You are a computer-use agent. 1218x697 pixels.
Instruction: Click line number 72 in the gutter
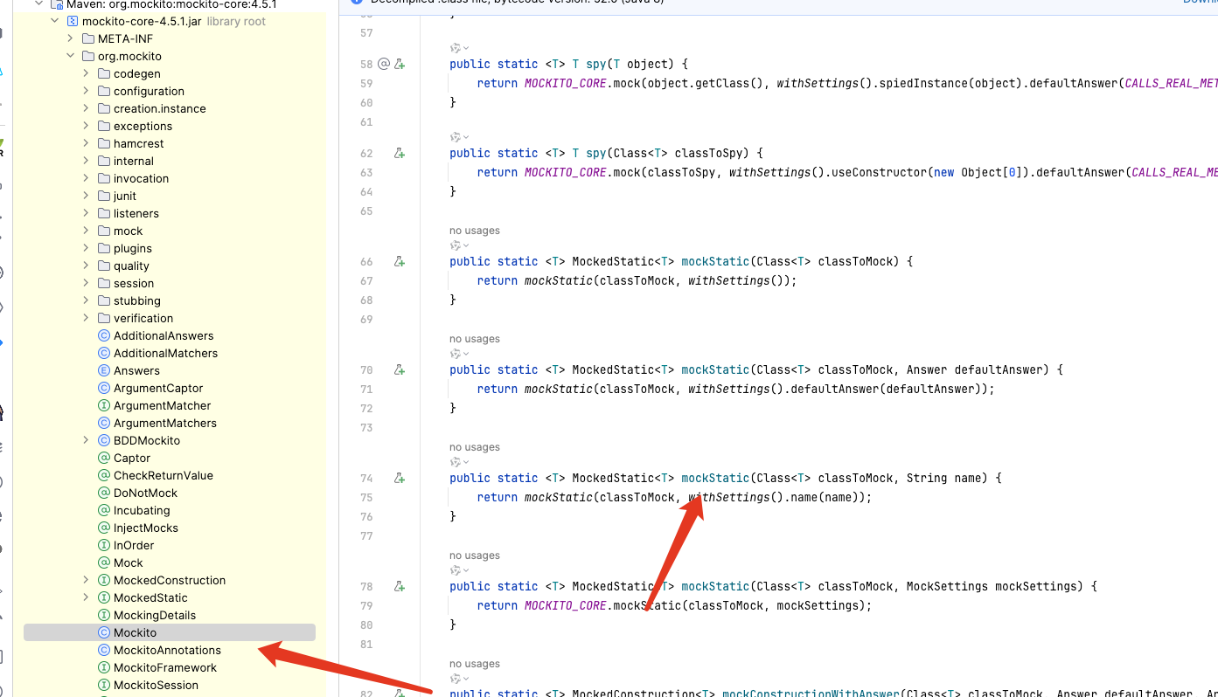[x=366, y=408]
